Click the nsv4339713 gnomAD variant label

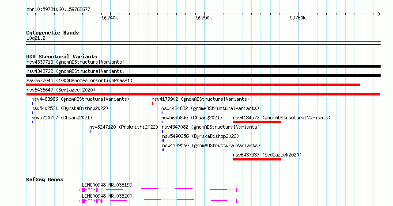[x=76, y=62]
